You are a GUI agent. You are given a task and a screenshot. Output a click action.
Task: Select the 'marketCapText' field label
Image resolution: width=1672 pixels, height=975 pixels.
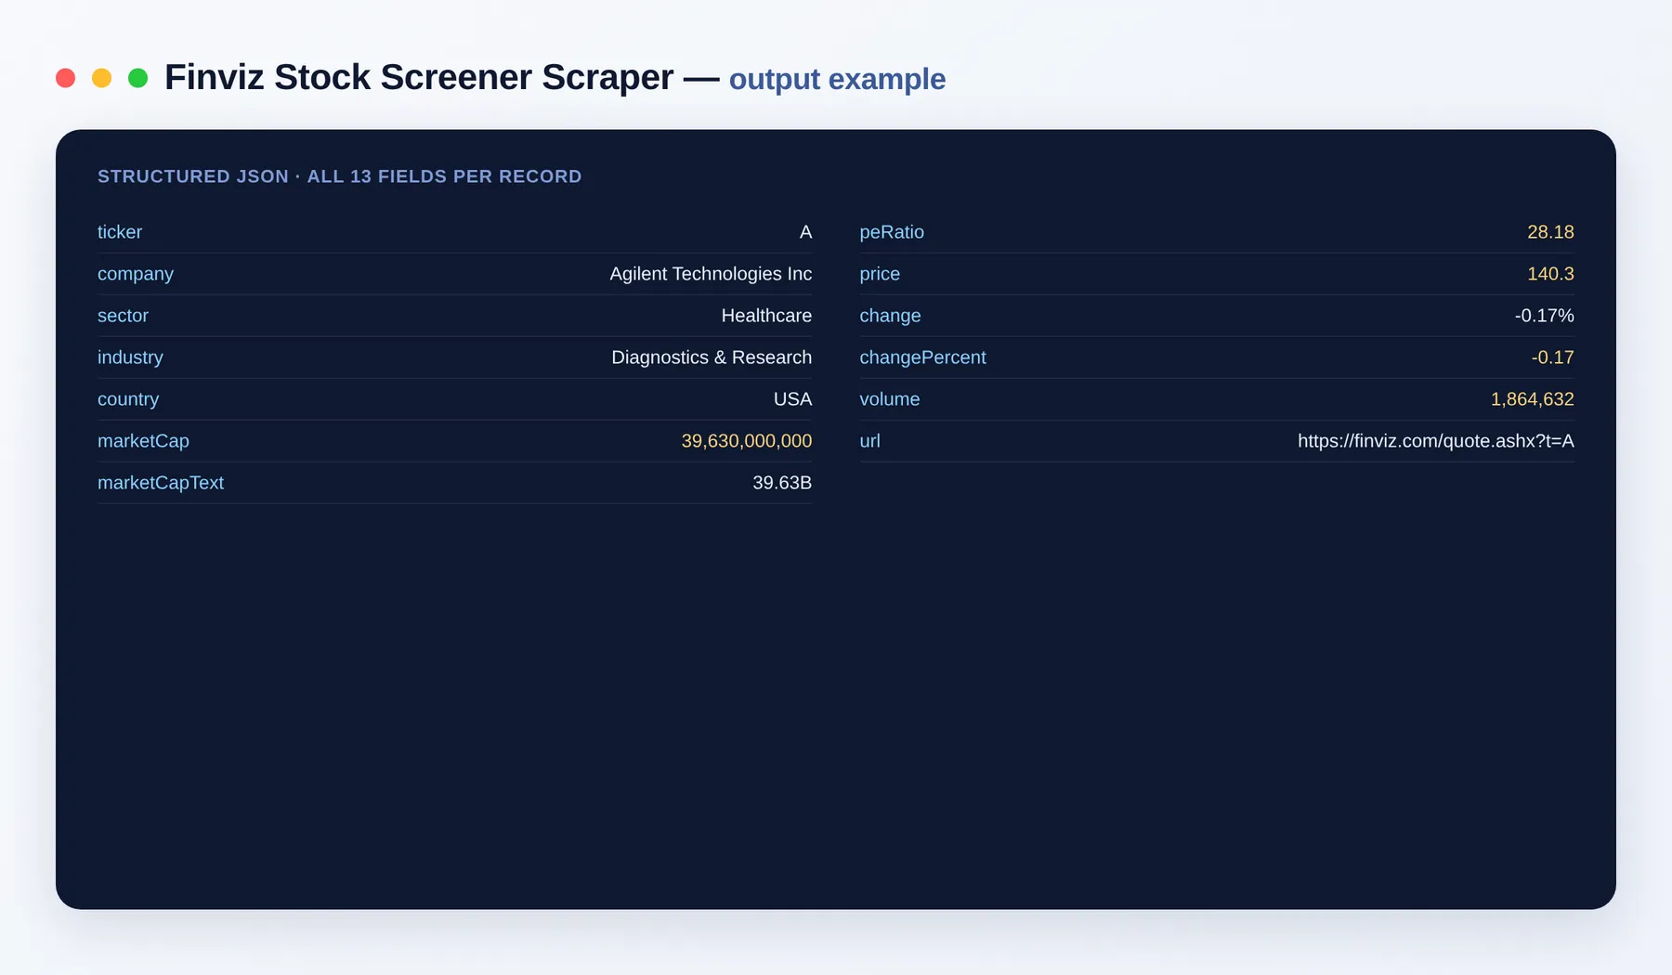coord(161,483)
